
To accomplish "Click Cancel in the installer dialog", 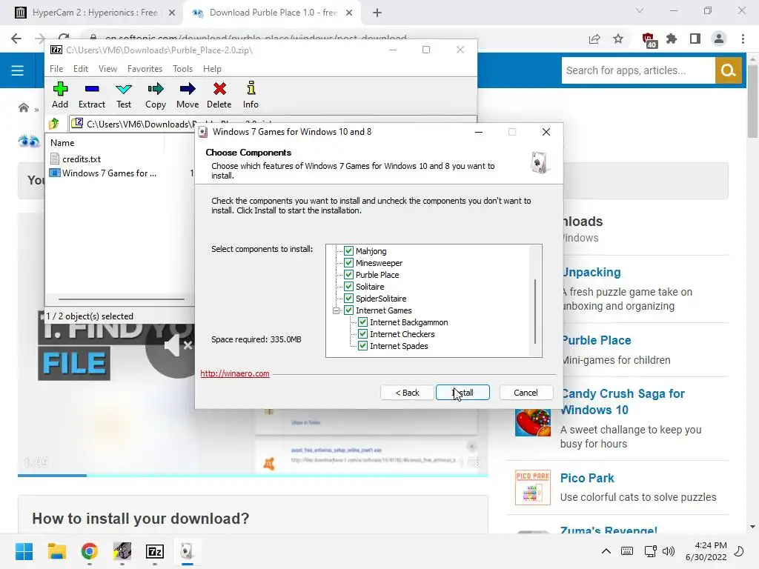I will (526, 393).
